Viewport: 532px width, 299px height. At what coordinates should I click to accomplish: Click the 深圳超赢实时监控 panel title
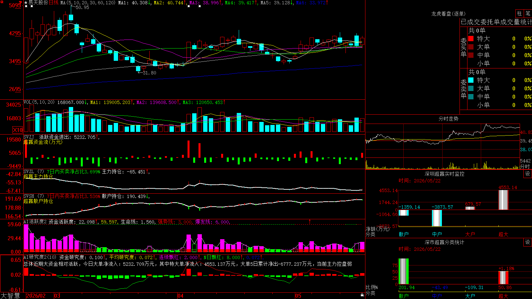[x=445, y=174]
